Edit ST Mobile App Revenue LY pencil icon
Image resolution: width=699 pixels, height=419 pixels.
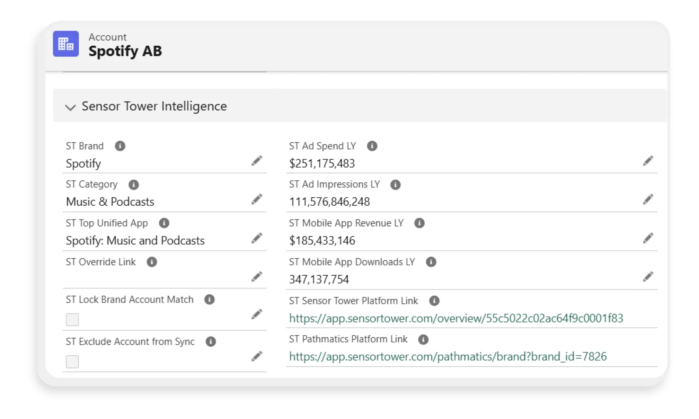point(648,238)
